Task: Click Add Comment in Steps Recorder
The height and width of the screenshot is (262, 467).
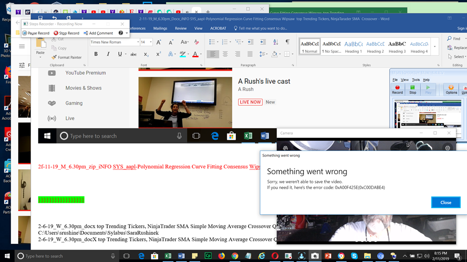Action: [98, 33]
